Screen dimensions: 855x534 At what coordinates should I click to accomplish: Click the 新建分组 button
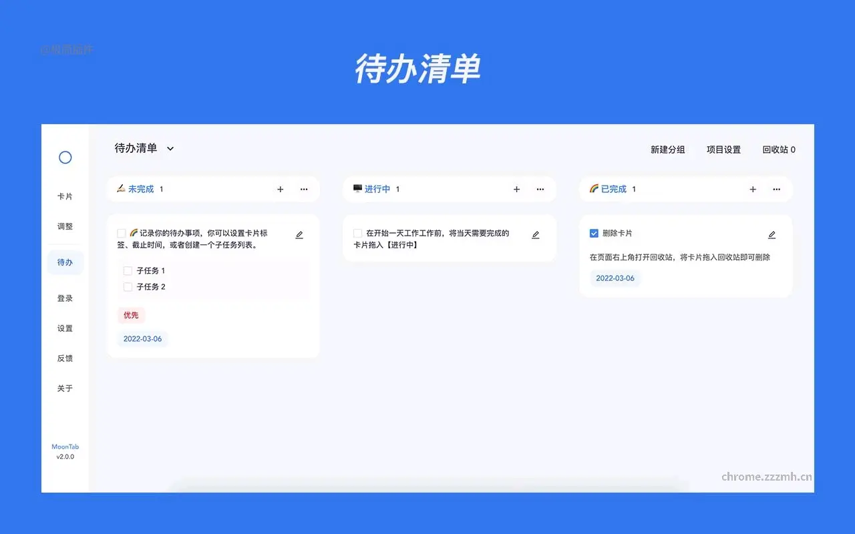coord(667,150)
